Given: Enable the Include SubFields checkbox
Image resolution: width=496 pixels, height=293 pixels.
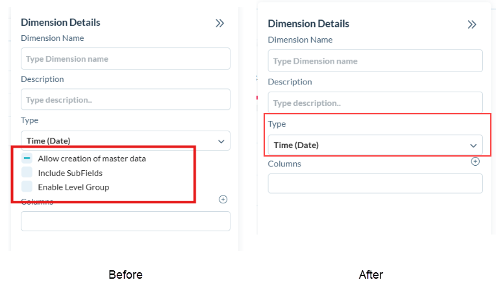Looking at the screenshot, I should (27, 173).
